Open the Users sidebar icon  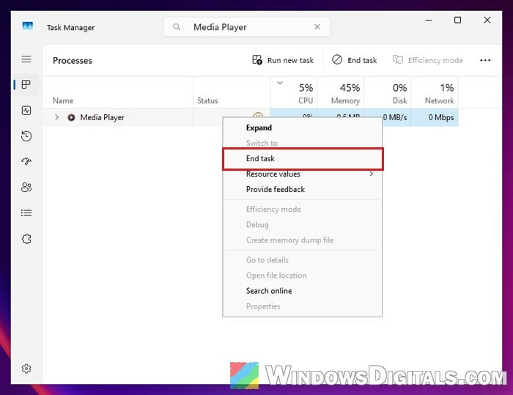click(x=26, y=187)
